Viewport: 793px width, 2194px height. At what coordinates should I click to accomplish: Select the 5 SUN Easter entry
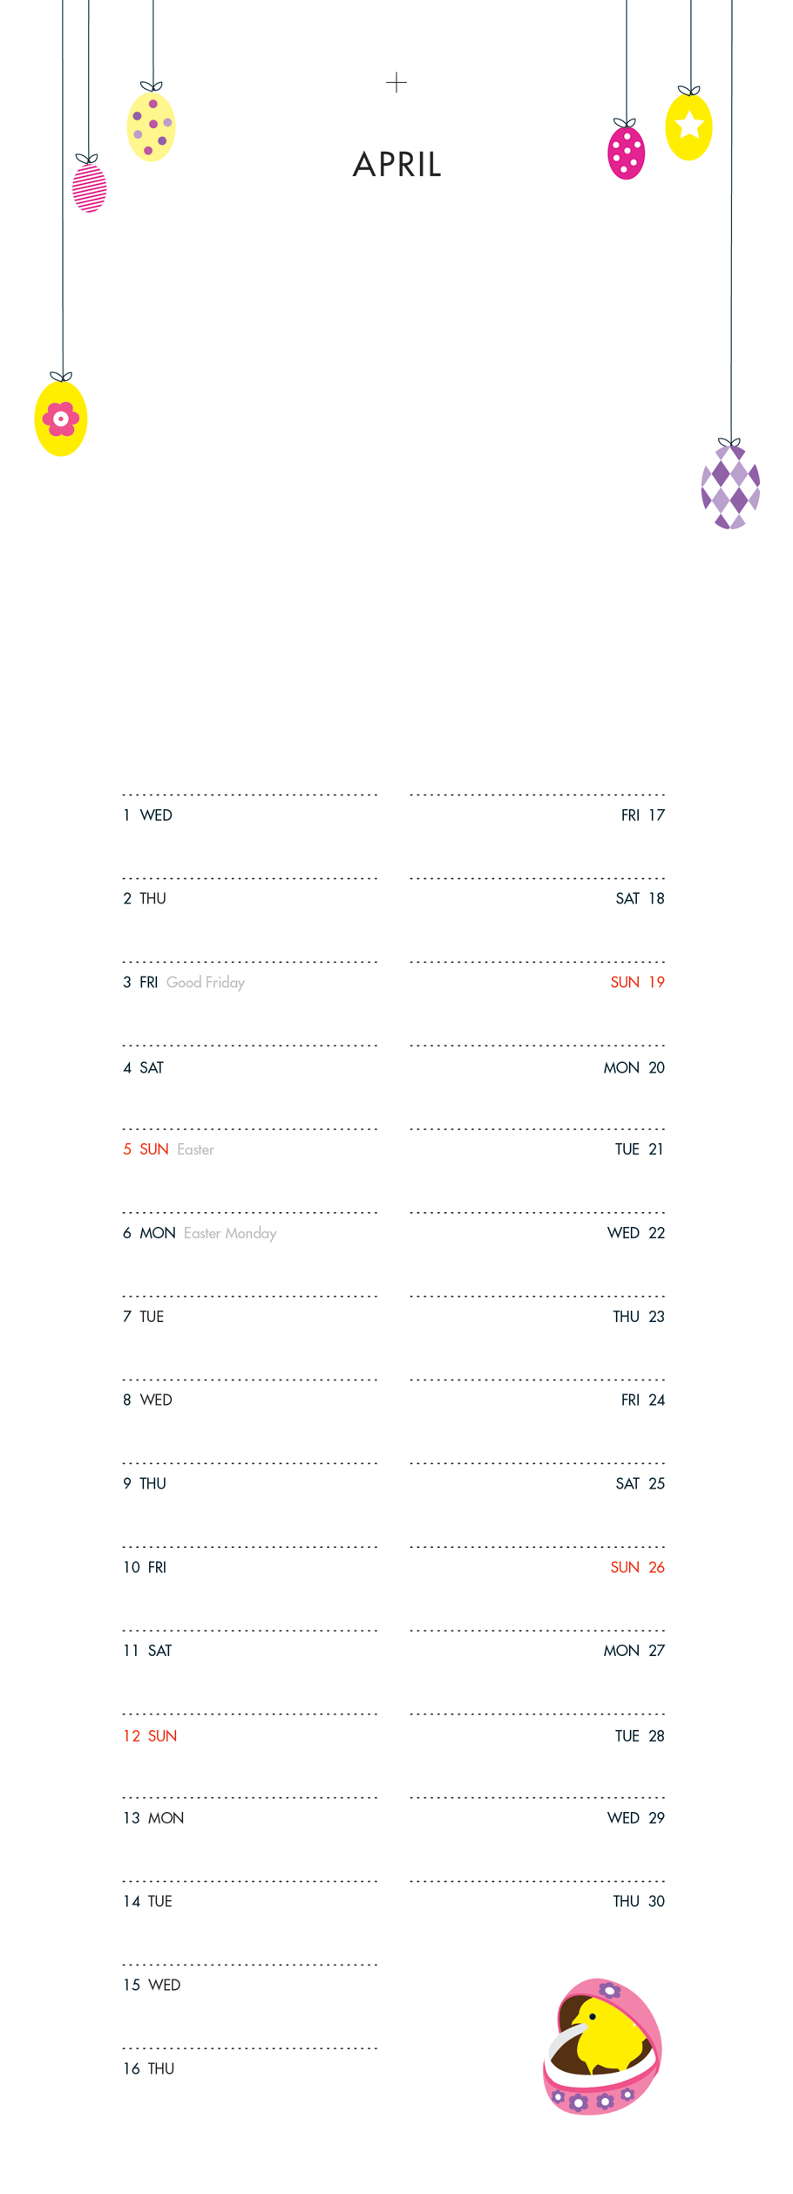[168, 1149]
